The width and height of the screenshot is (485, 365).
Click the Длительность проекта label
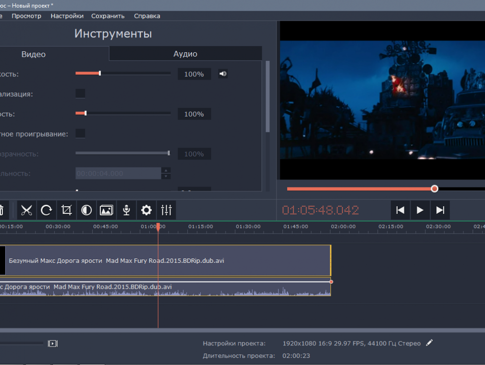coord(239,356)
